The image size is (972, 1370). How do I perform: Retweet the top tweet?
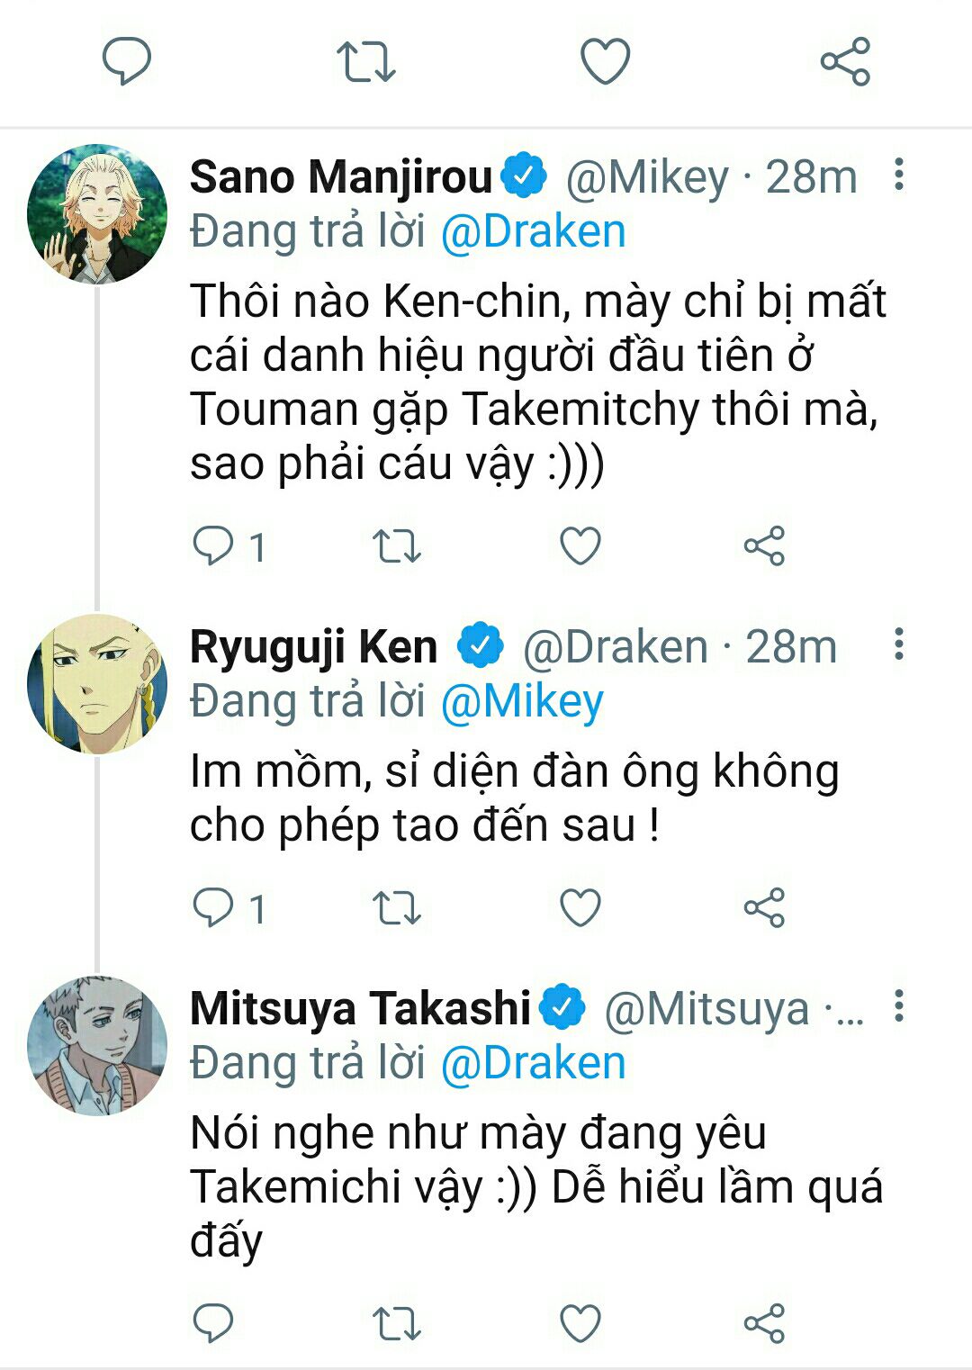point(365,61)
